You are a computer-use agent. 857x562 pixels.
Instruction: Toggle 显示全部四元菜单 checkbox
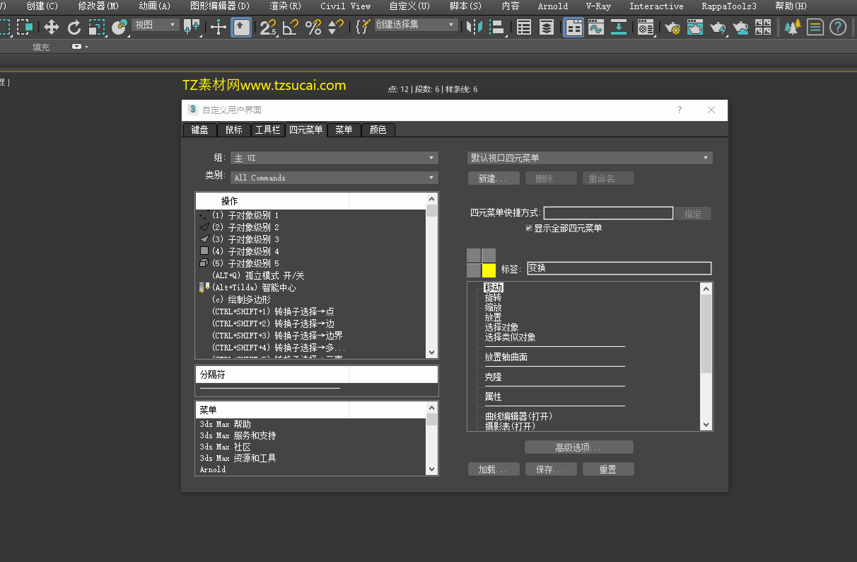point(529,228)
